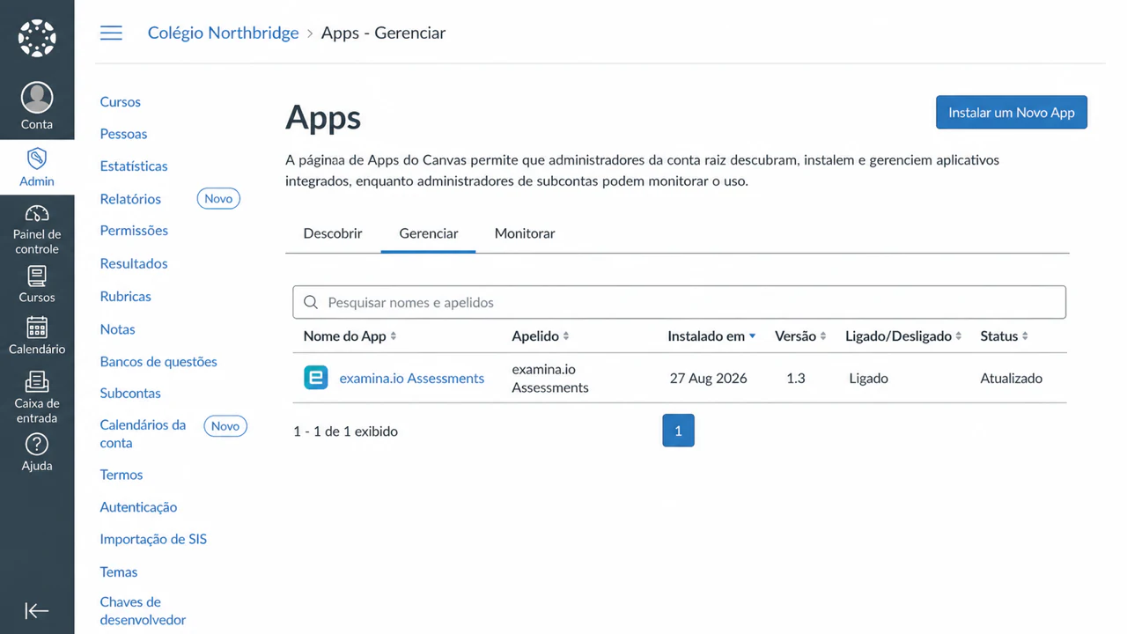
Task: Sort by Status column
Action: pos(1004,336)
